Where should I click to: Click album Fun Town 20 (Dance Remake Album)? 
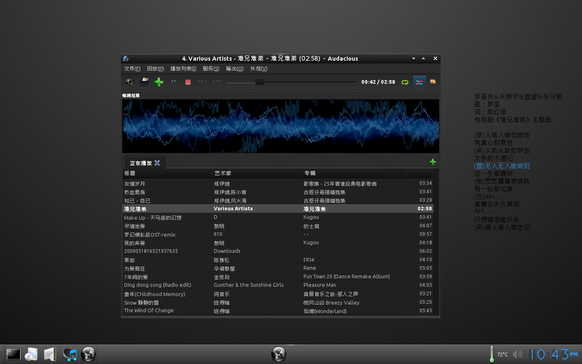(347, 277)
